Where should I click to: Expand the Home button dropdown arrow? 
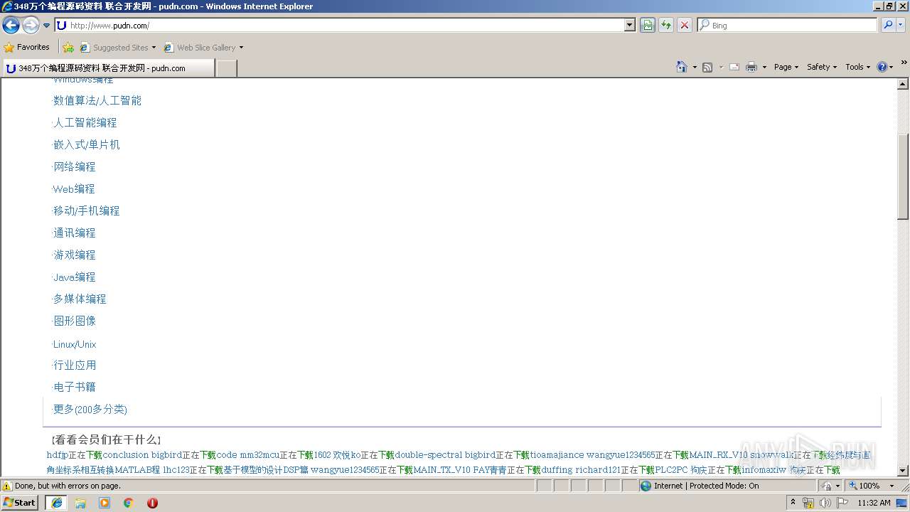point(695,67)
